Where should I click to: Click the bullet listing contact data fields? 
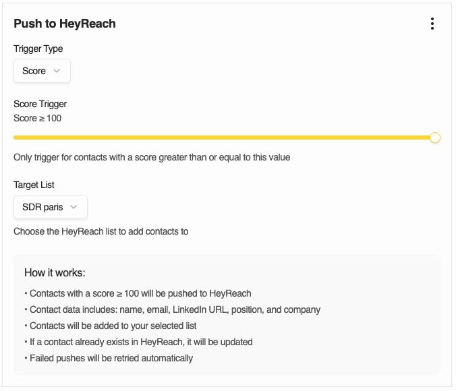173,309
